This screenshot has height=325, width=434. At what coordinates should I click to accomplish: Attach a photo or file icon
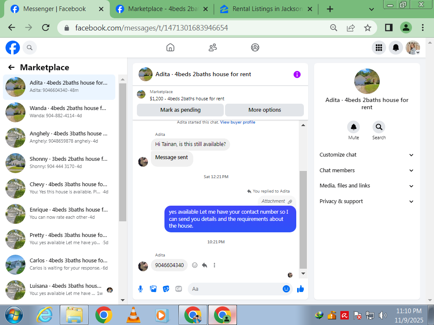coord(153,289)
